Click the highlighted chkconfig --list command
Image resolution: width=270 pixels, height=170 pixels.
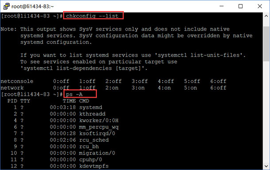coord(93,16)
